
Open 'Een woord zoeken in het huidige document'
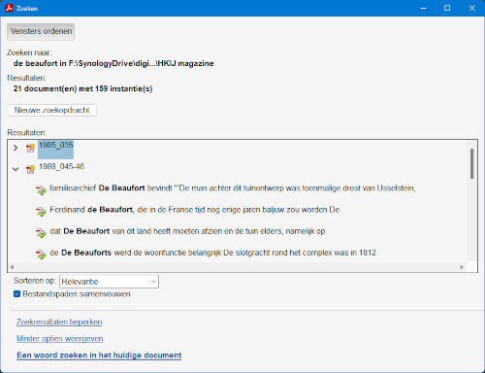point(99,356)
